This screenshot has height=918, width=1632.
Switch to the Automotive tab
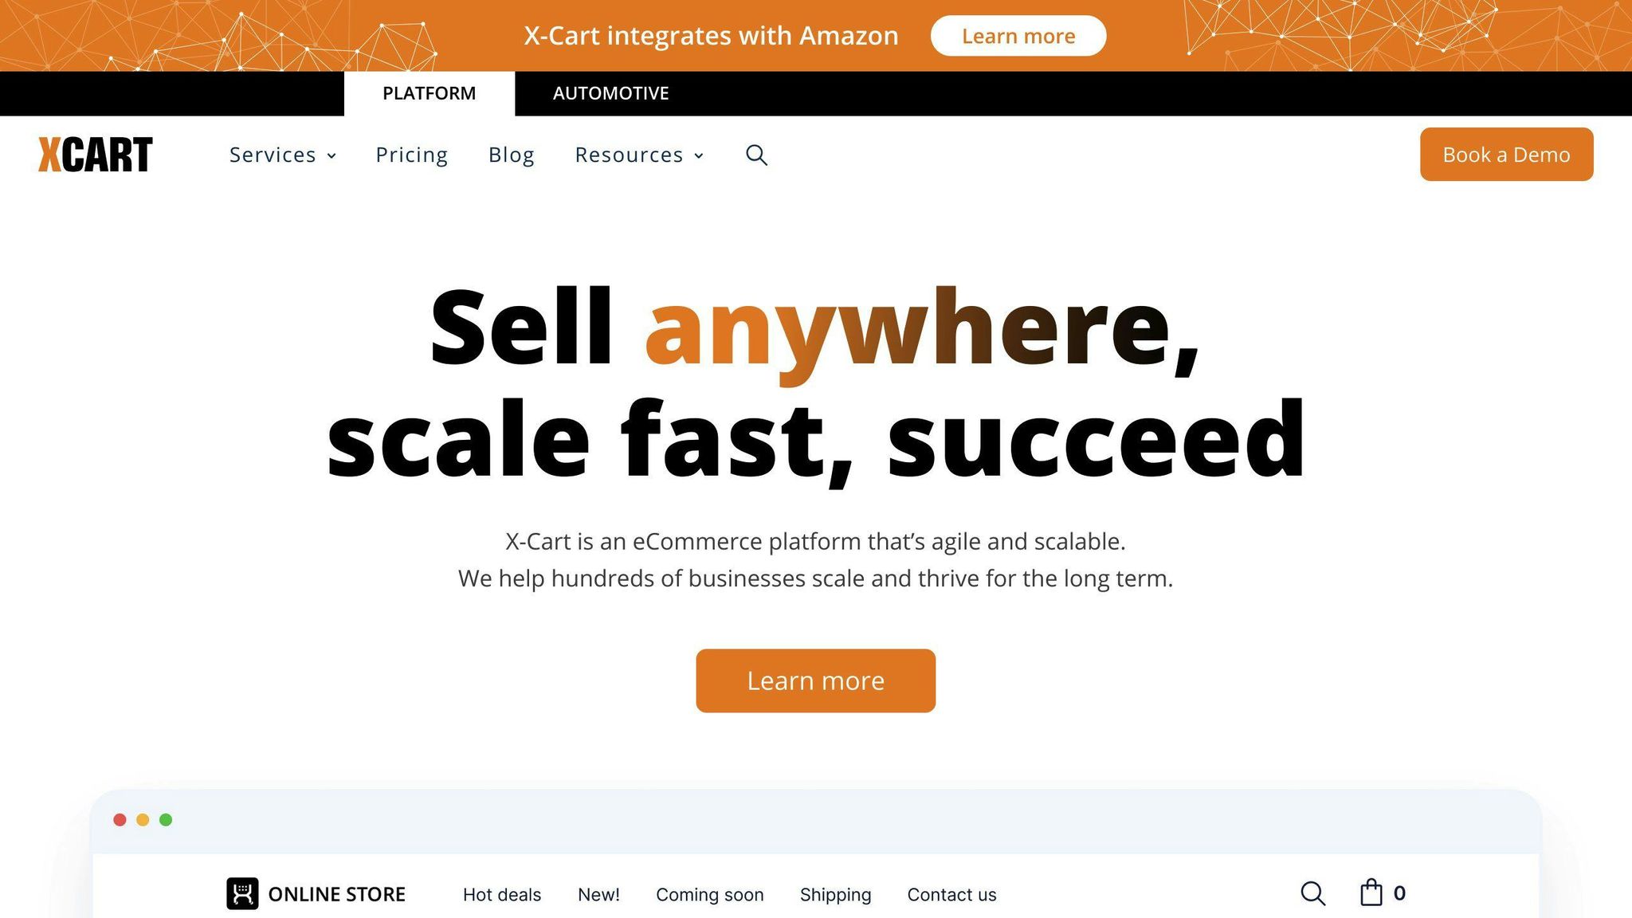click(610, 93)
